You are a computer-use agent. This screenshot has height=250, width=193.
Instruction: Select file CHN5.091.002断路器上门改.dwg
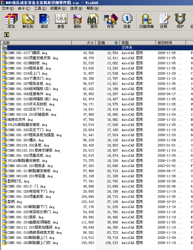[33, 243]
